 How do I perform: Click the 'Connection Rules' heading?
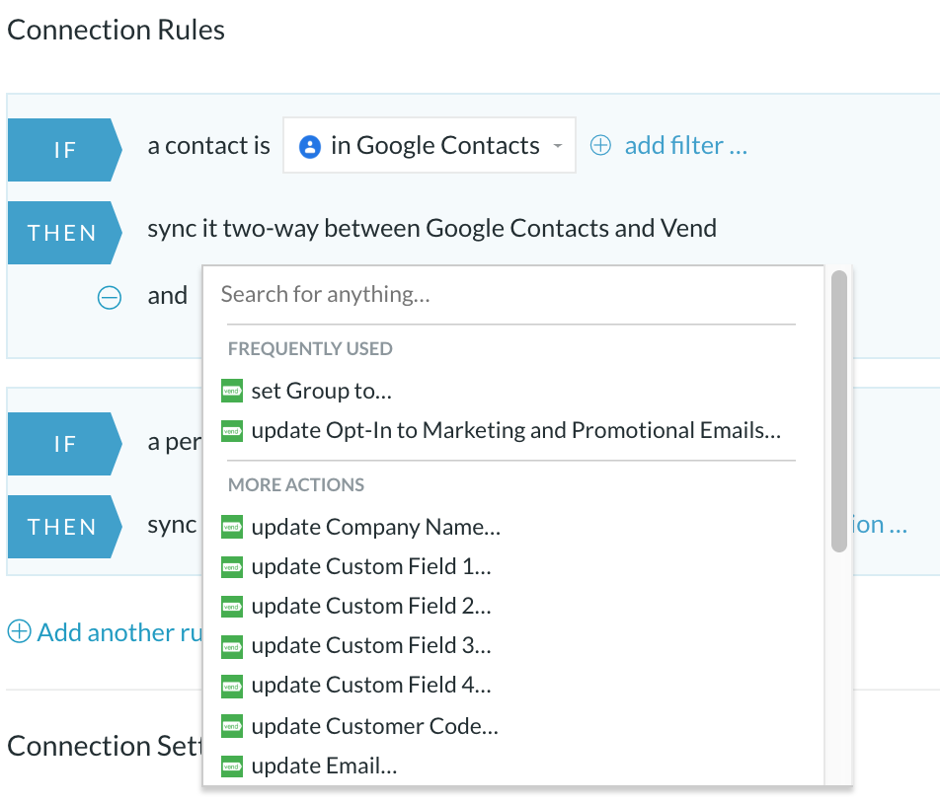pos(116,30)
